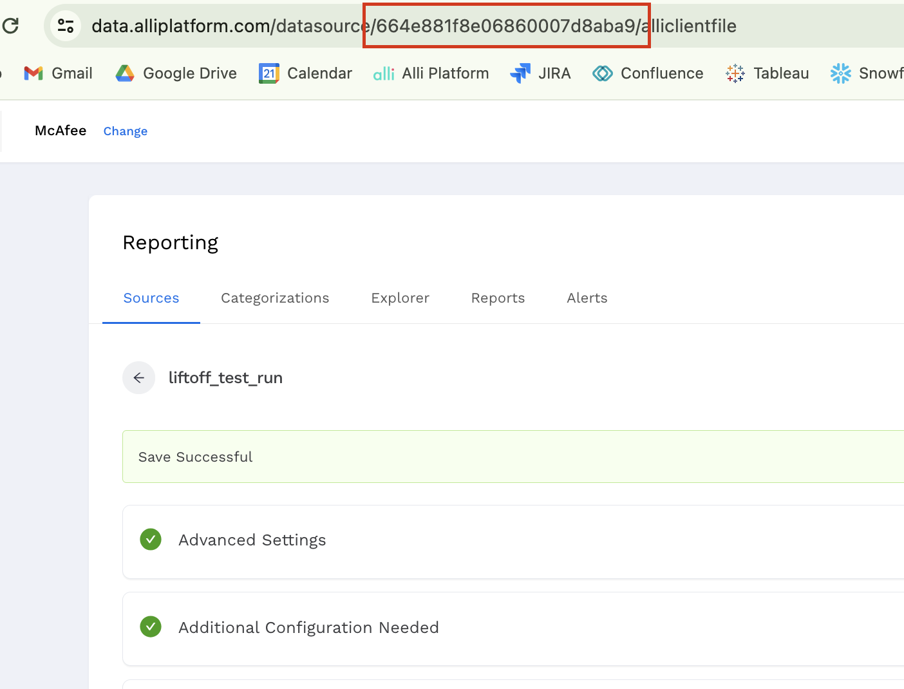Click the Advanced Settings green check icon
The image size is (904, 689).
click(151, 540)
